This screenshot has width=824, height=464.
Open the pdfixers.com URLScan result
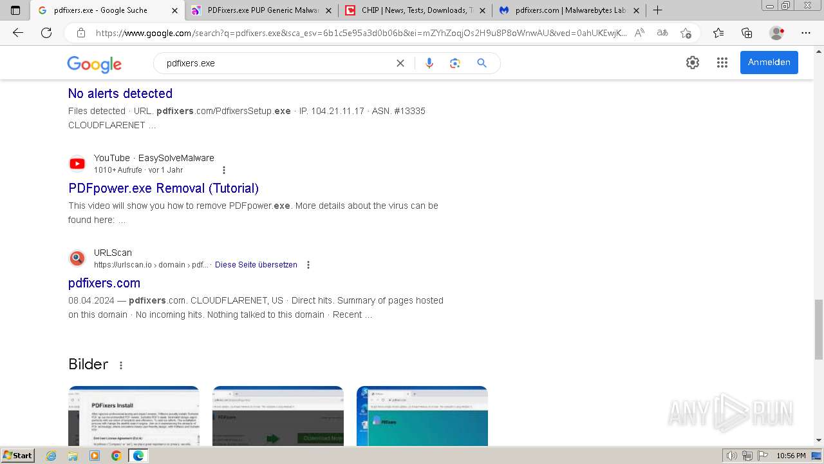click(x=104, y=283)
